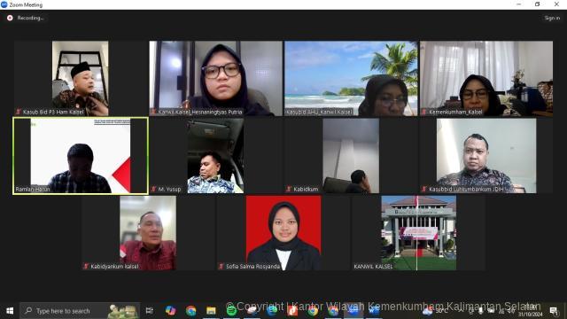Click the taskbar date and time
Image resolution: width=567 pixels, height=319 pixels.
click(x=531, y=311)
